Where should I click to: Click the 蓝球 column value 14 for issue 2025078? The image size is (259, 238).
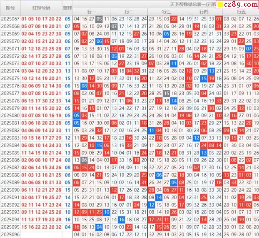coord(67,101)
